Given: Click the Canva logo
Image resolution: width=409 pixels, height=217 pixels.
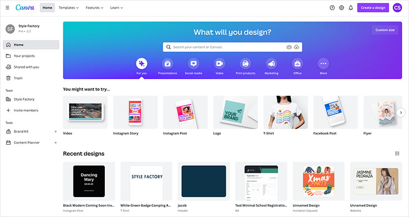Looking at the screenshot, I should coord(25,8).
